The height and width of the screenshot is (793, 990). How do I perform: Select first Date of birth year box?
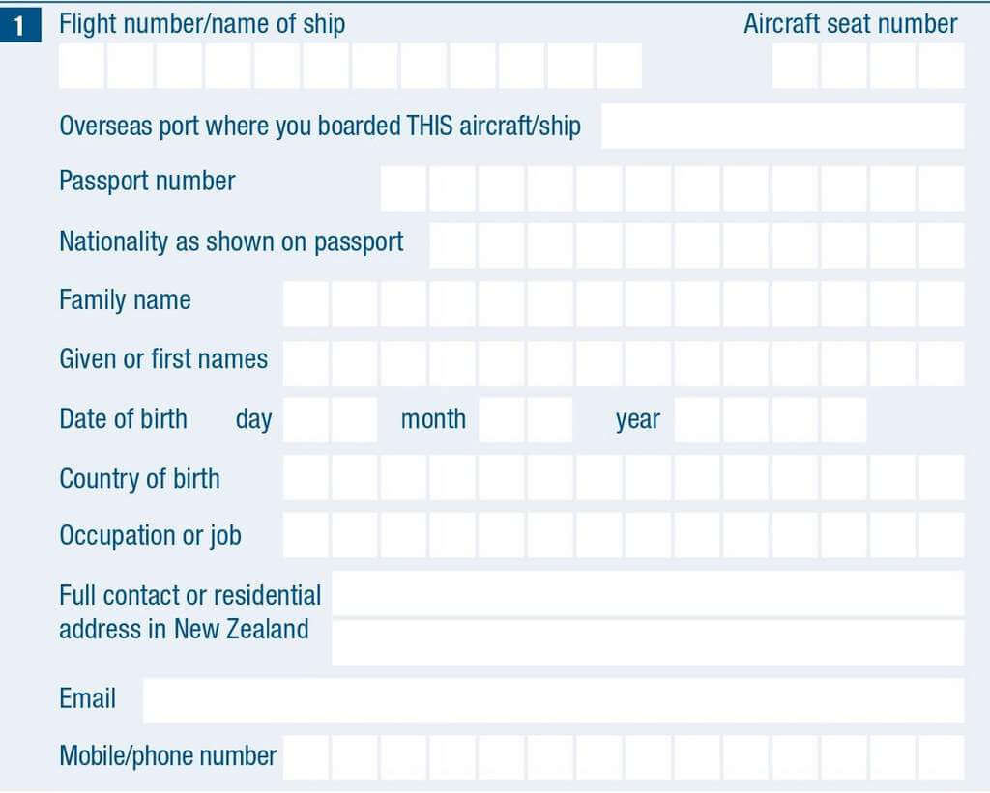click(x=697, y=419)
